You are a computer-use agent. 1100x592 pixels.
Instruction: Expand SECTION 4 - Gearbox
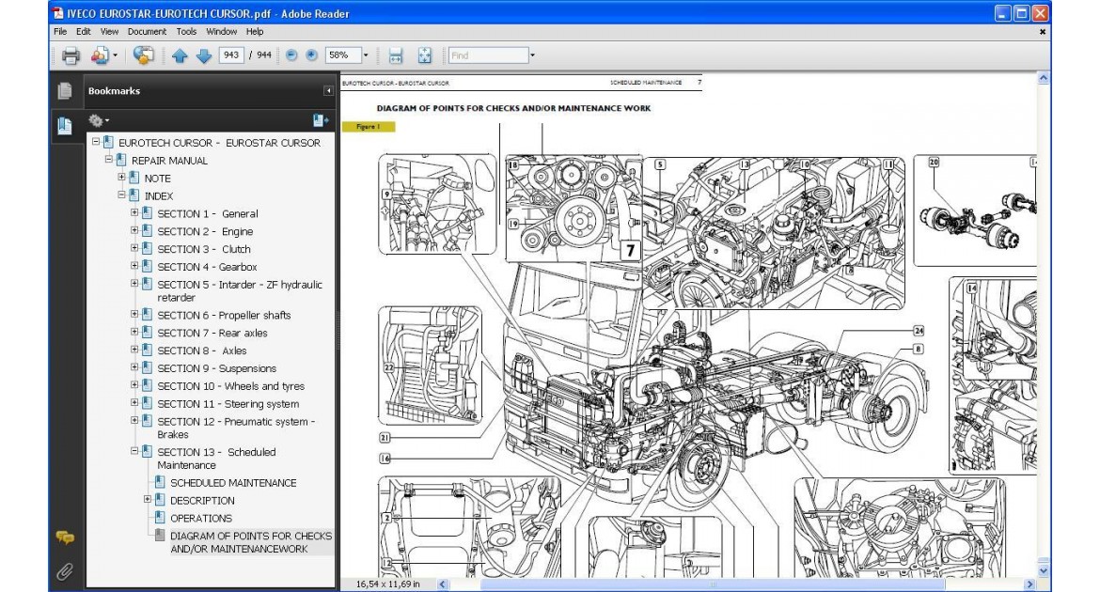(x=134, y=266)
